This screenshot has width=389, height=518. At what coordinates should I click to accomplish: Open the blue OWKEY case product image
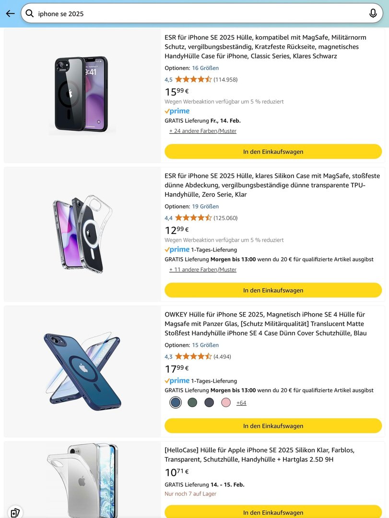82,372
